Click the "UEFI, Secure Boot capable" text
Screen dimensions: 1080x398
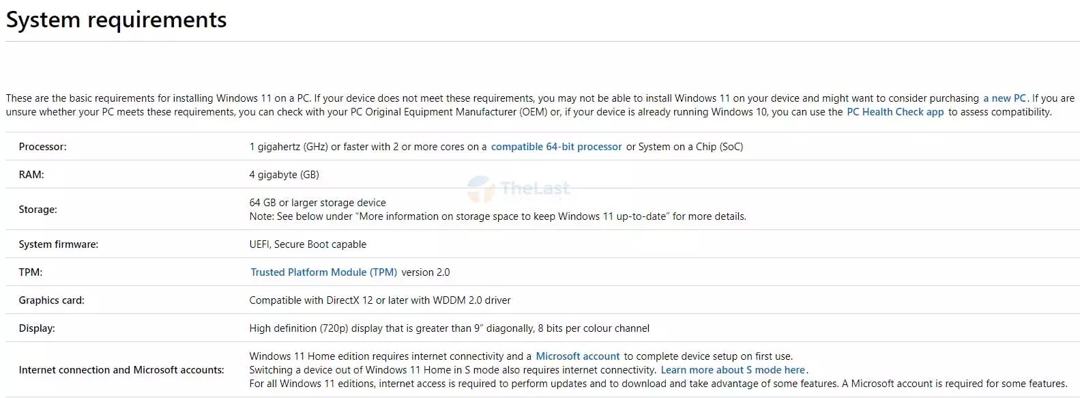click(x=308, y=244)
